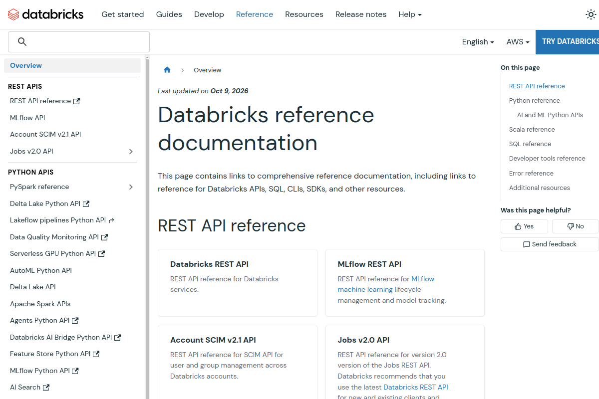This screenshot has height=399, width=599.
Task: Jump to Additional resources section
Action: [x=540, y=188]
